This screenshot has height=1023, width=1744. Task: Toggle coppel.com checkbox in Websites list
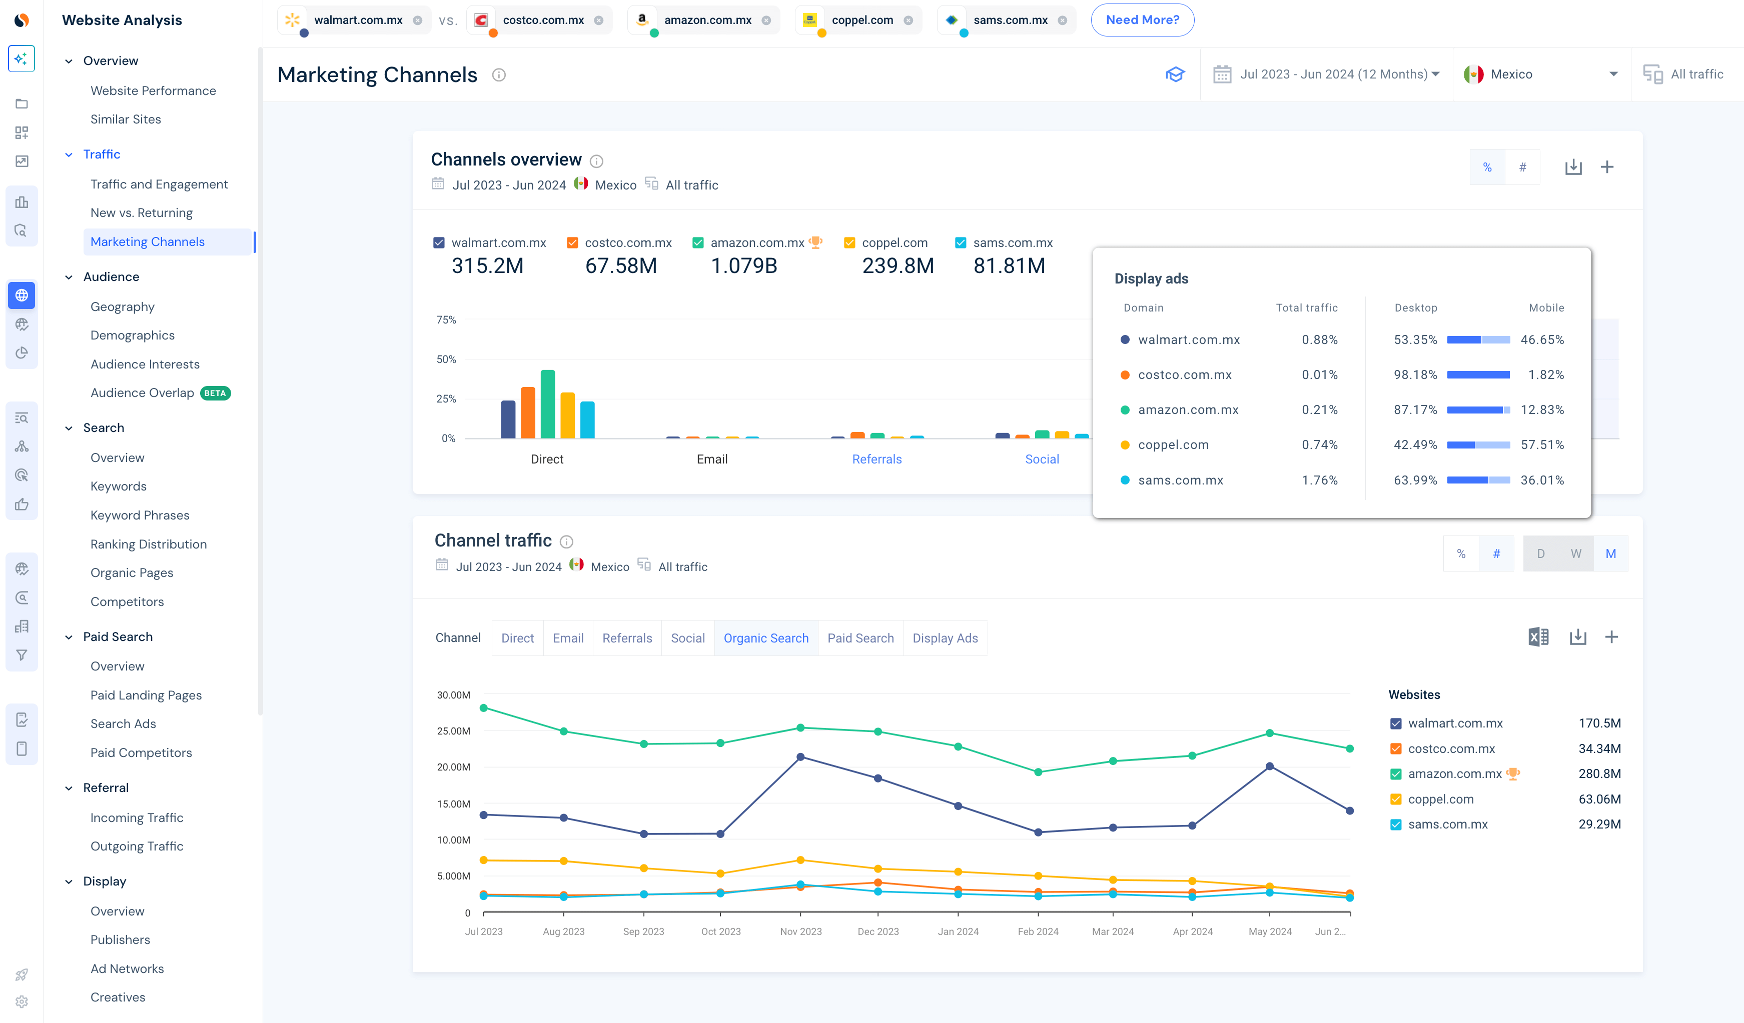point(1395,799)
